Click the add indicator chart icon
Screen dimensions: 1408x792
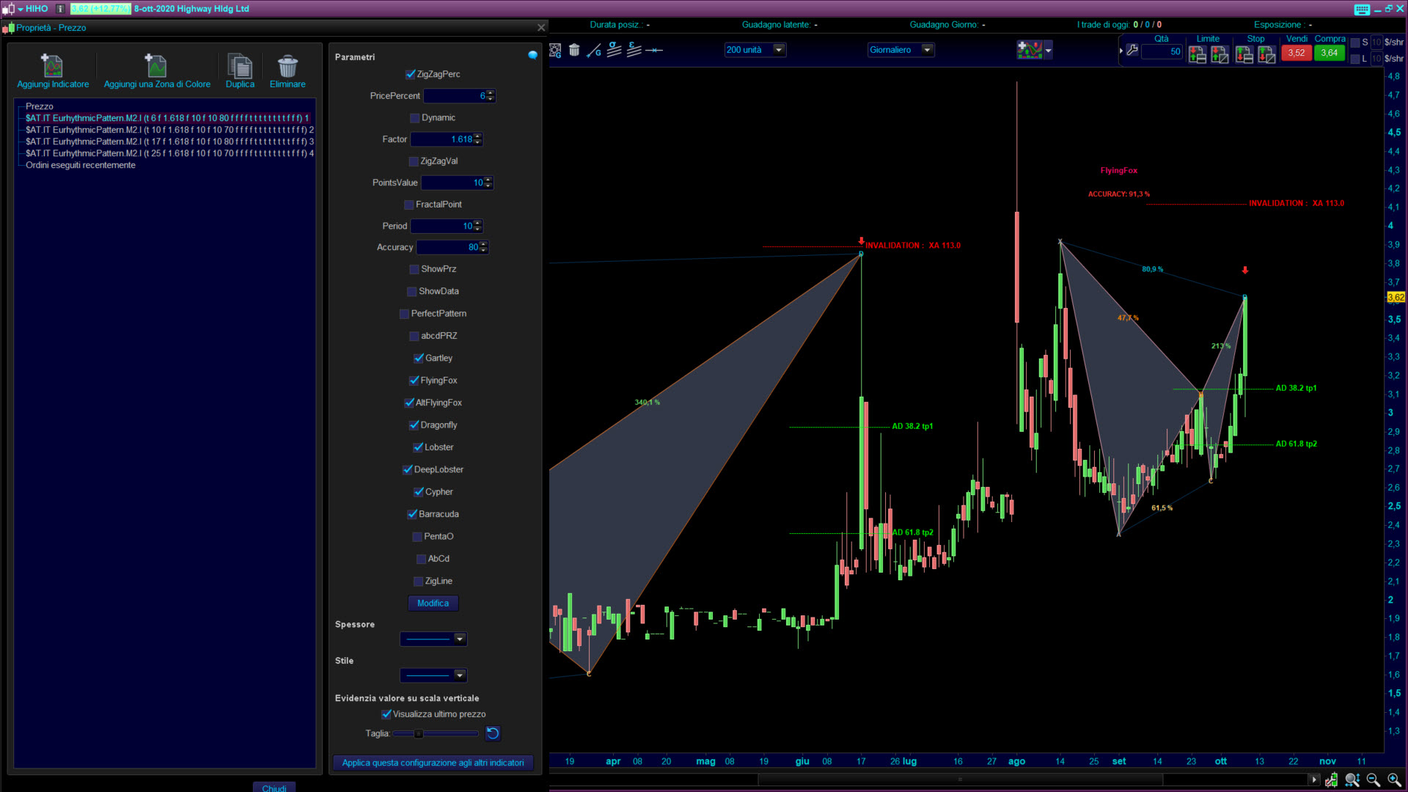click(1030, 50)
